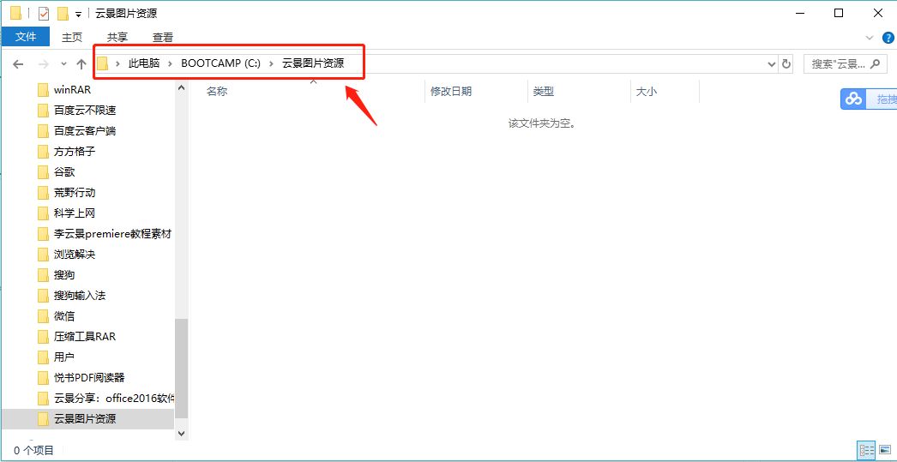Open recent locations dropdown arrow
The height and width of the screenshot is (462, 897).
tap(63, 64)
